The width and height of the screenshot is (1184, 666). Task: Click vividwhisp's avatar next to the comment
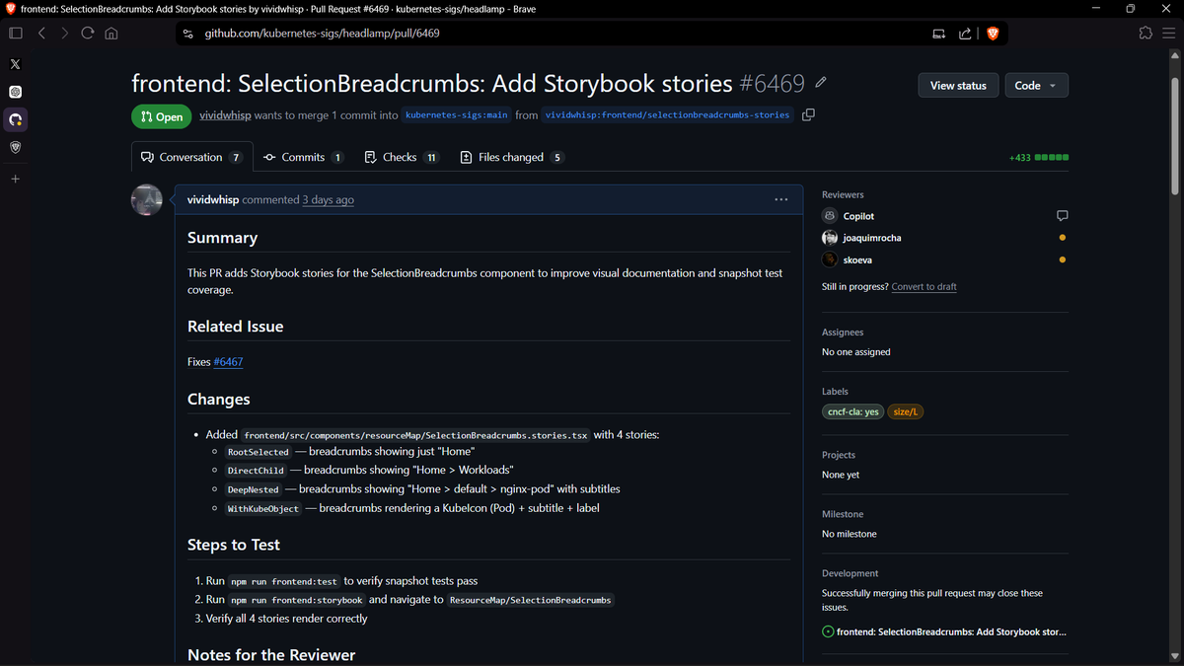(147, 199)
